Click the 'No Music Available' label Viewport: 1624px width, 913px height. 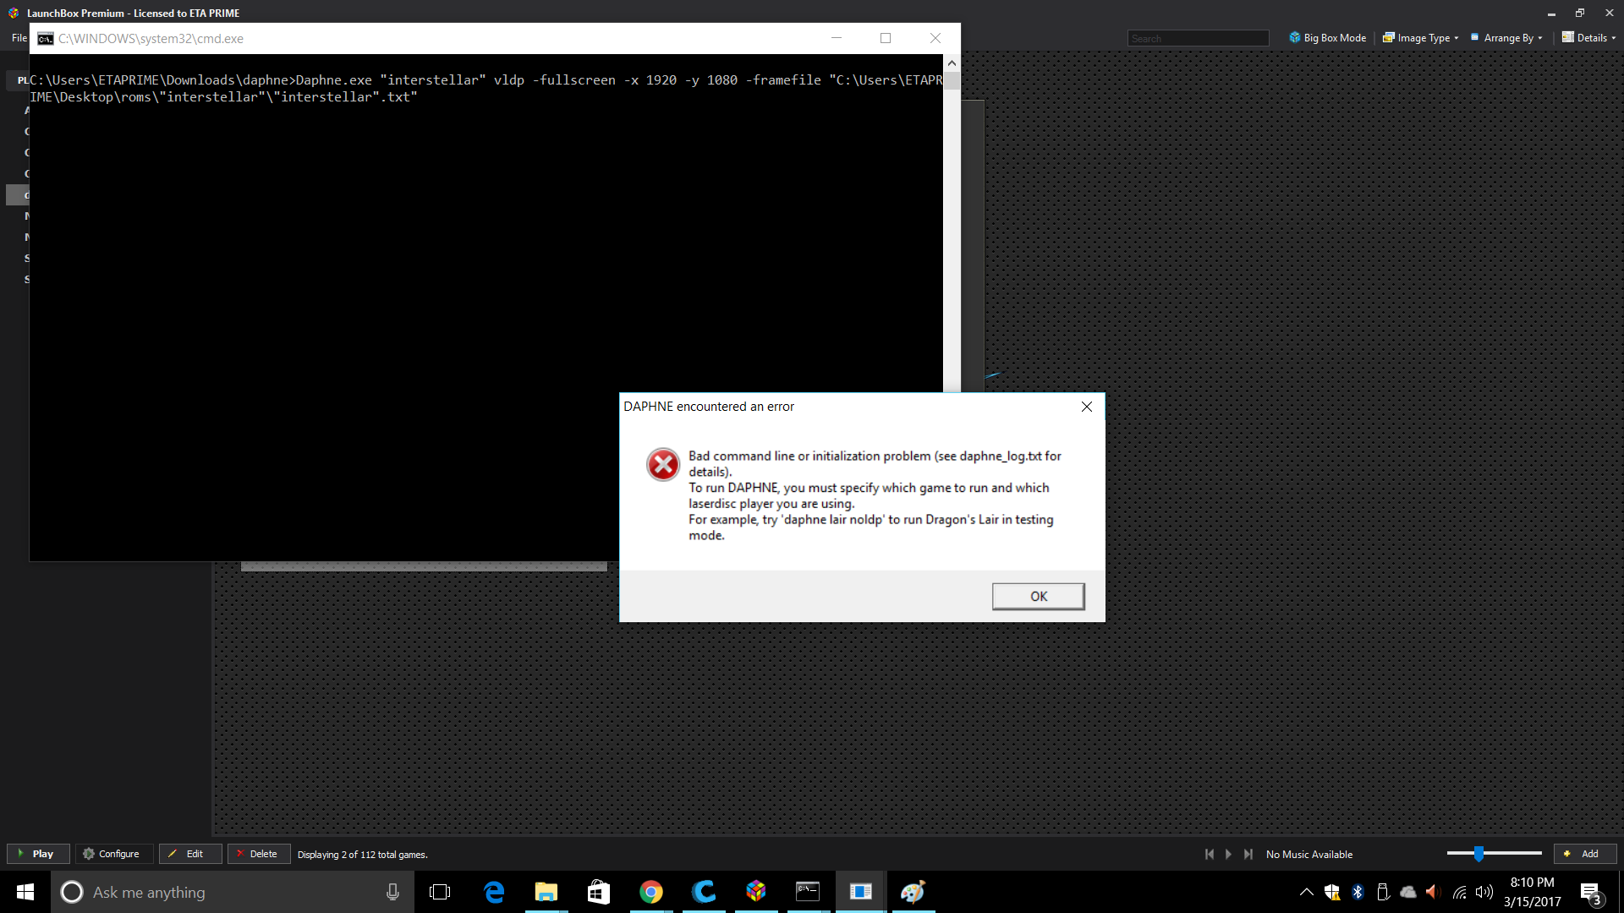(x=1309, y=855)
